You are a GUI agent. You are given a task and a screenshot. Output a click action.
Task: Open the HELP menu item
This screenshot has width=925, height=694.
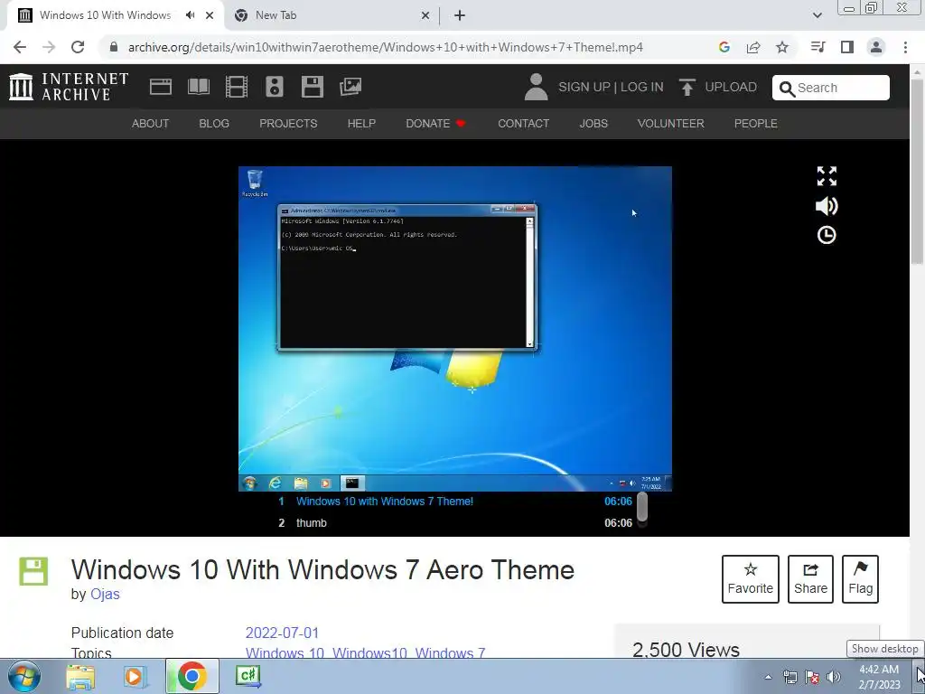pyautogui.click(x=361, y=123)
